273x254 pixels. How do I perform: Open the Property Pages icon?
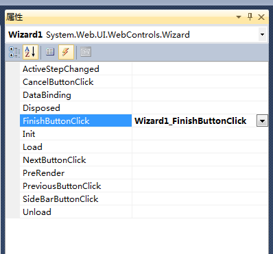[x=86, y=52]
